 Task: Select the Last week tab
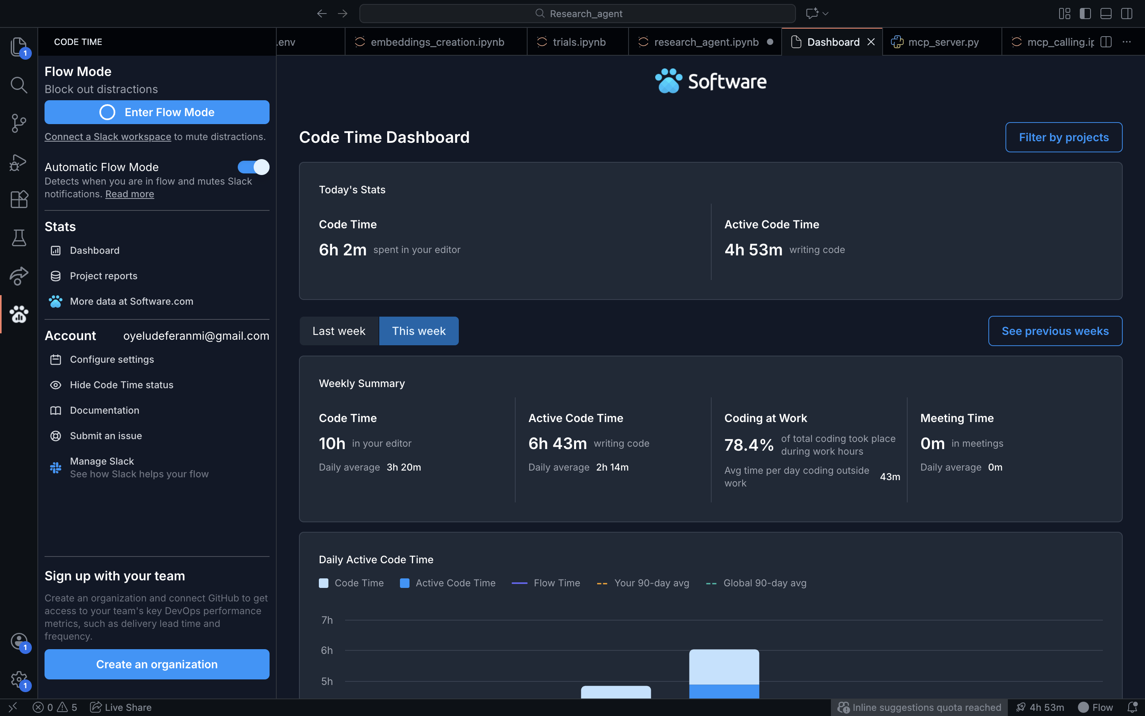[x=339, y=331]
